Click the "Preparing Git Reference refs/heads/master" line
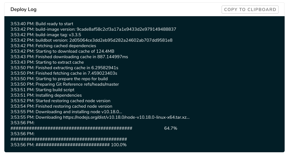 click(x=64, y=84)
